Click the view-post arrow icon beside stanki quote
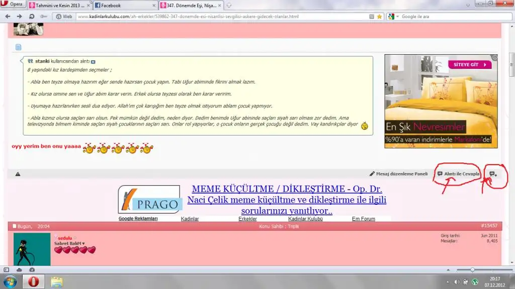The height and width of the screenshot is (289, 515). click(x=93, y=62)
